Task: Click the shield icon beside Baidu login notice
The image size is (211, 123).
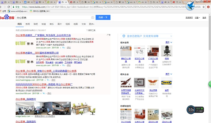Action: click(x=124, y=36)
